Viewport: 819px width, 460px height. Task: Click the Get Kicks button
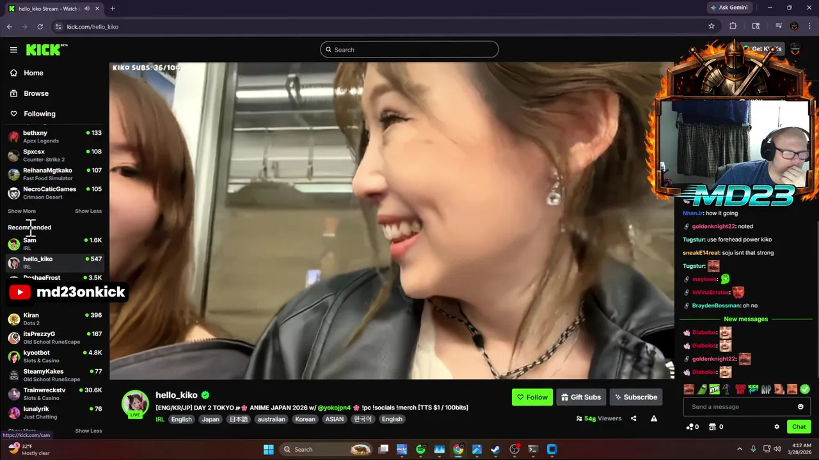point(761,49)
